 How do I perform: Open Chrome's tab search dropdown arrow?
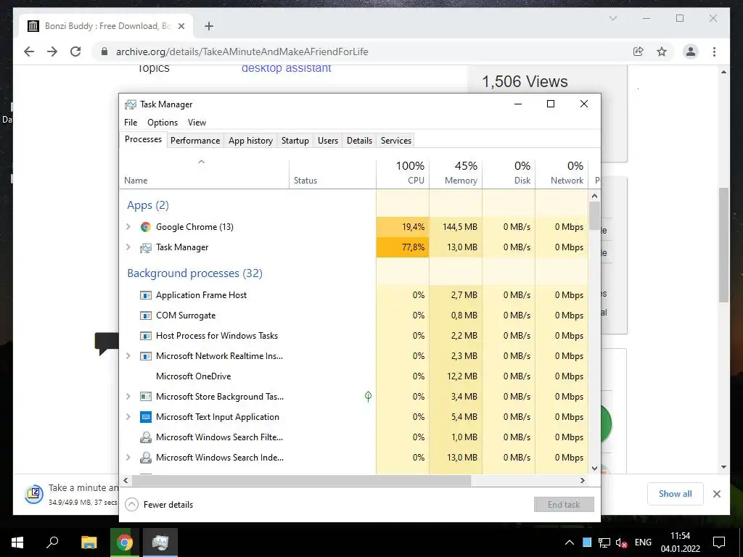612,18
